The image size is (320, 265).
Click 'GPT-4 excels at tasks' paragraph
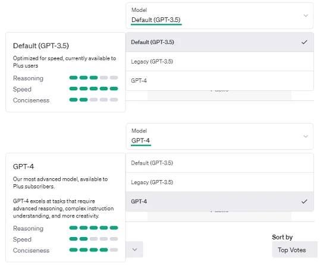coord(63,209)
